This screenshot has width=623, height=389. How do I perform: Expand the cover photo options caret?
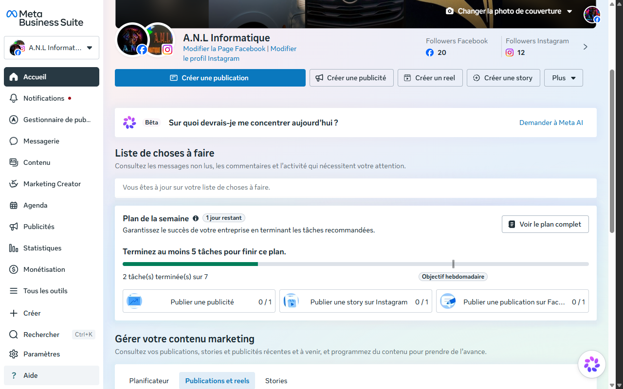(x=569, y=11)
